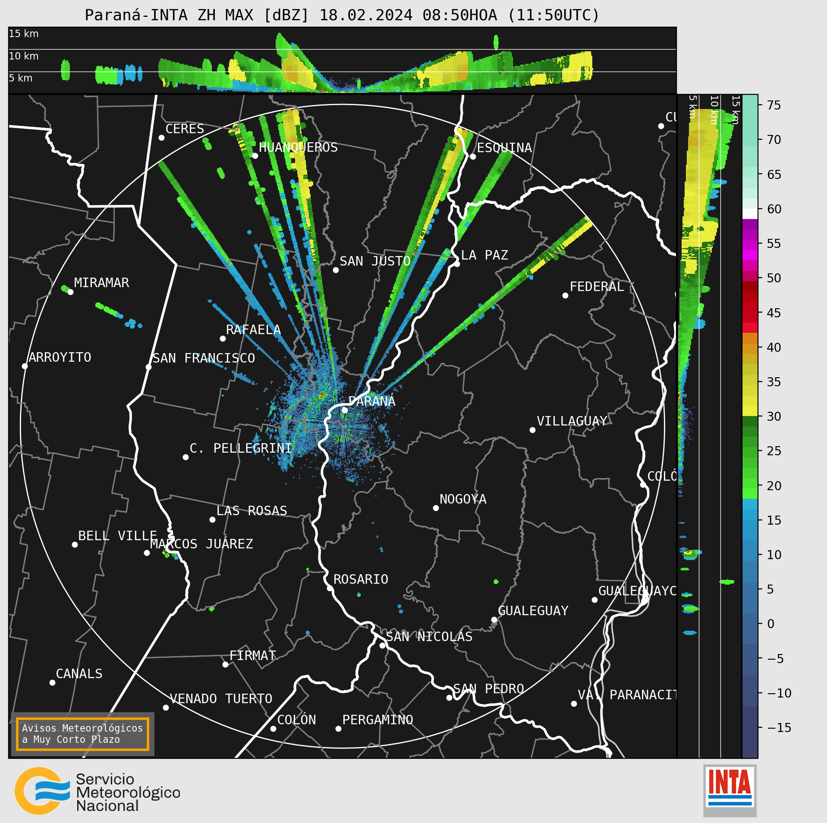Viewport: 827px width, 823px height.
Task: Click the Bell Ville city marker dot
Action: coord(75,544)
